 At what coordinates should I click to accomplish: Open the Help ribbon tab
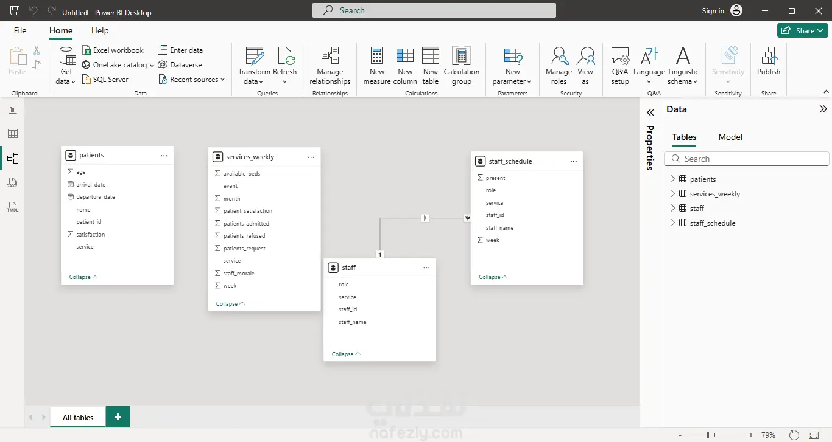point(100,30)
